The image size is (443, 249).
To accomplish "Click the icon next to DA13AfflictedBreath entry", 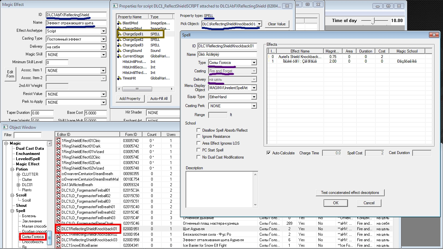I will (59, 185).
